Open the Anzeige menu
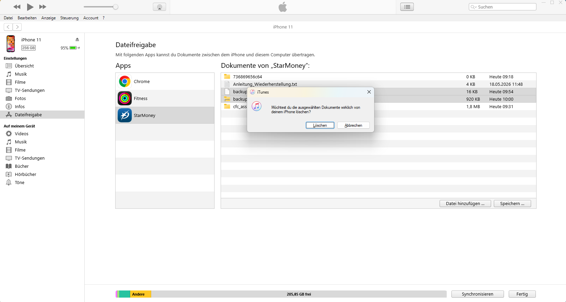Viewport: 566px width, 302px height. point(48,18)
